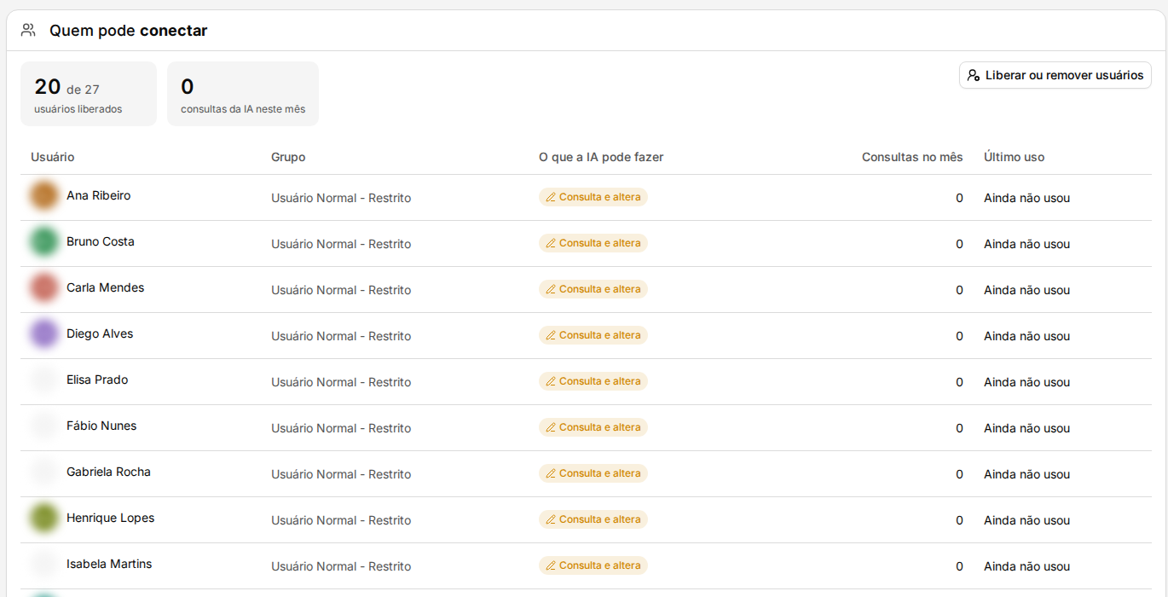The image size is (1168, 597).
Task: Click the 20 de 27 usuários liberados card
Action: click(89, 94)
